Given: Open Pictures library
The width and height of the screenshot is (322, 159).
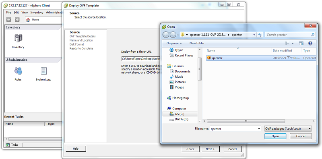Looking at the screenshot, I should point(178,82).
